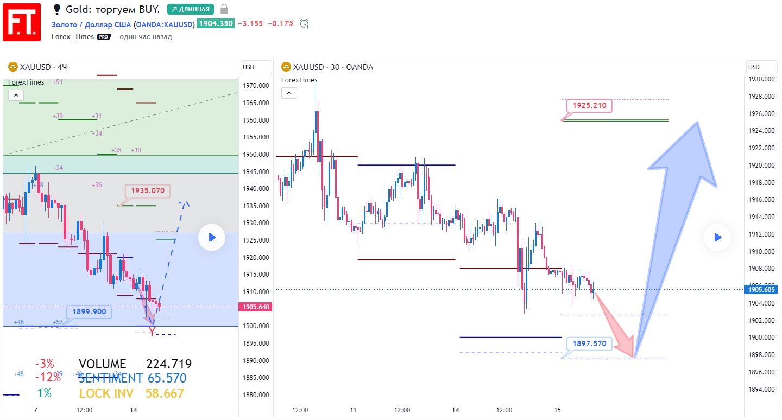782x420 pixels.
Task: Add an alert with the clock icon
Action: (x=305, y=23)
